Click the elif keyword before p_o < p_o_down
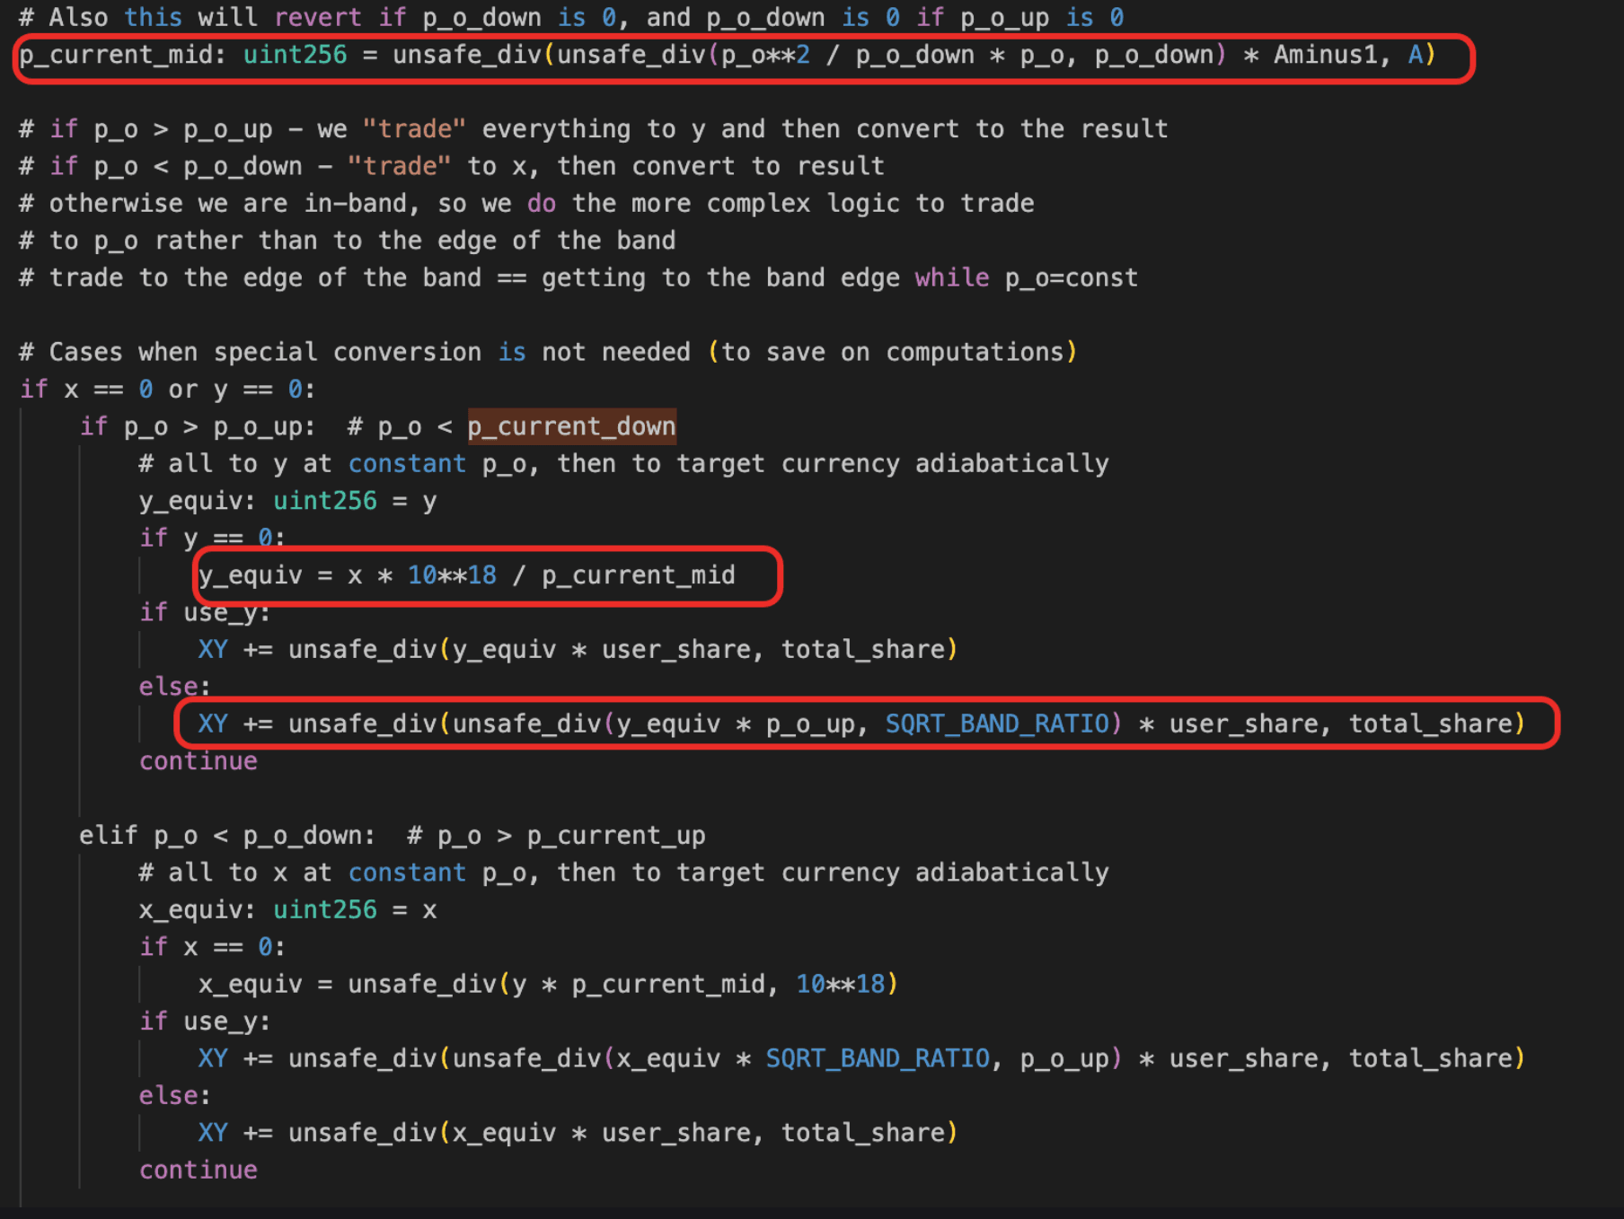The height and width of the screenshot is (1219, 1624). [x=108, y=836]
